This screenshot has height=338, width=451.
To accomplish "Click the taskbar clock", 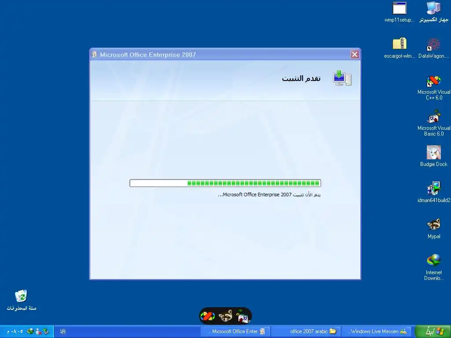I will 15,331.
